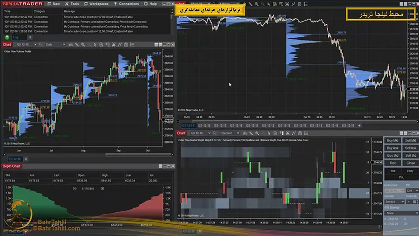Toggle Chart Trader icon in Daily chart toolbar

pyautogui.click(x=108, y=45)
